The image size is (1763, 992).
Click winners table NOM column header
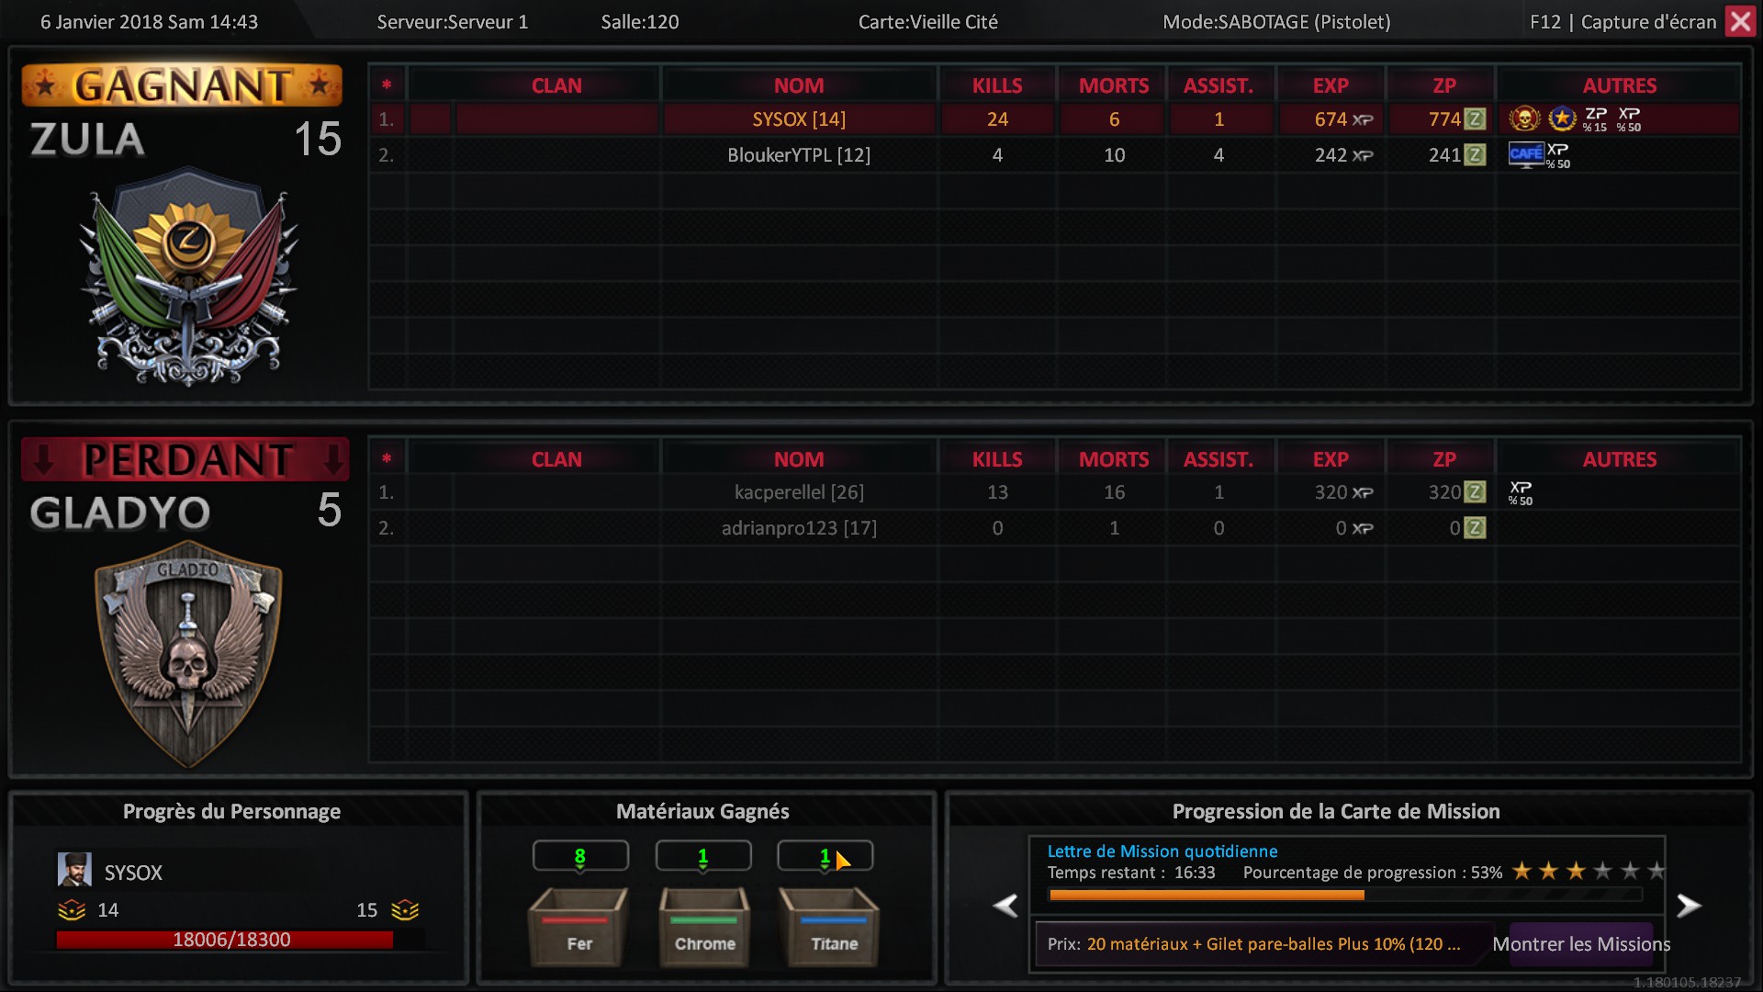[799, 85]
